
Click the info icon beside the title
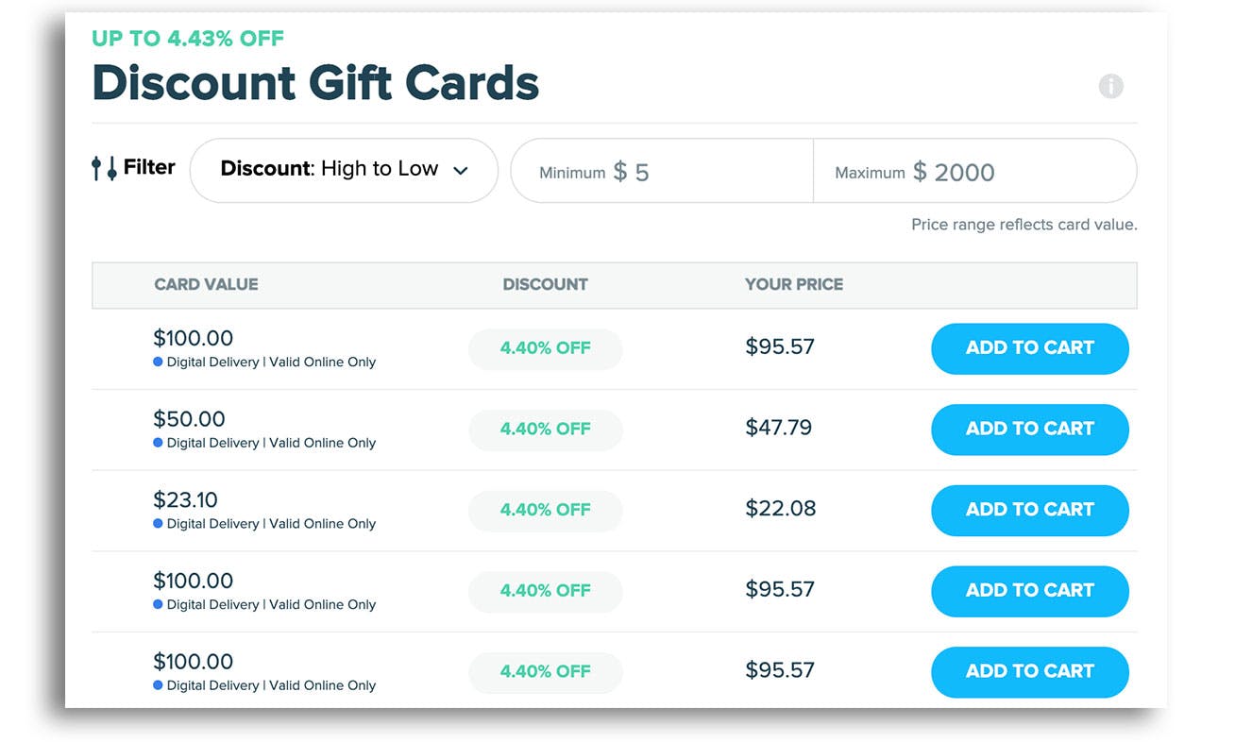(1110, 86)
